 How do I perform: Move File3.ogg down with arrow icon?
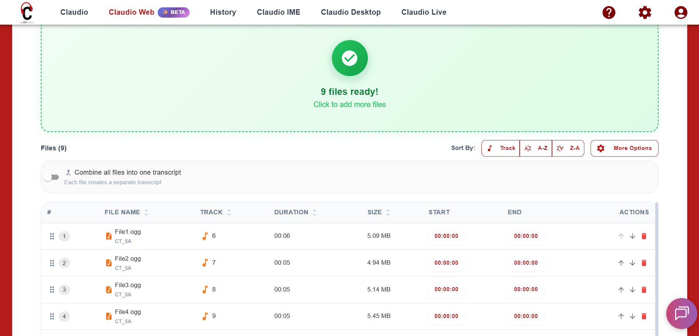[632, 290]
